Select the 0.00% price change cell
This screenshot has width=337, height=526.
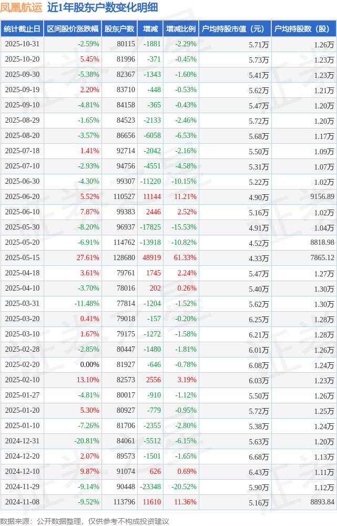click(89, 365)
